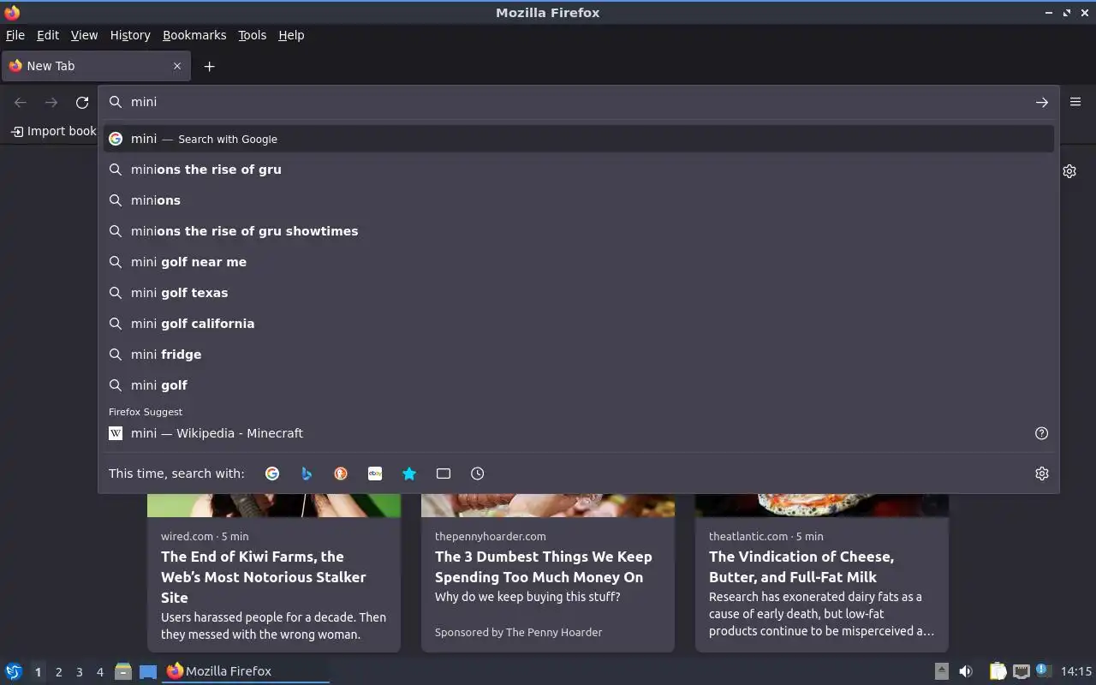
Task: Open 'mini — Wikipedia - Minecraft' Firefox Suggest result
Action: 579,433
